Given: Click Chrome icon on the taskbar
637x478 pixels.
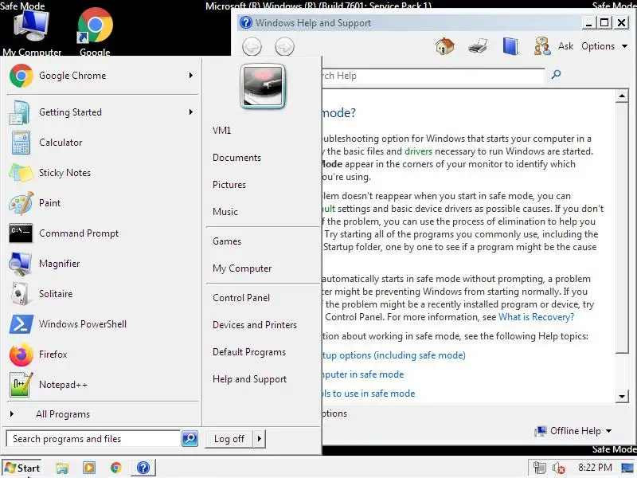Looking at the screenshot, I should point(115,468).
